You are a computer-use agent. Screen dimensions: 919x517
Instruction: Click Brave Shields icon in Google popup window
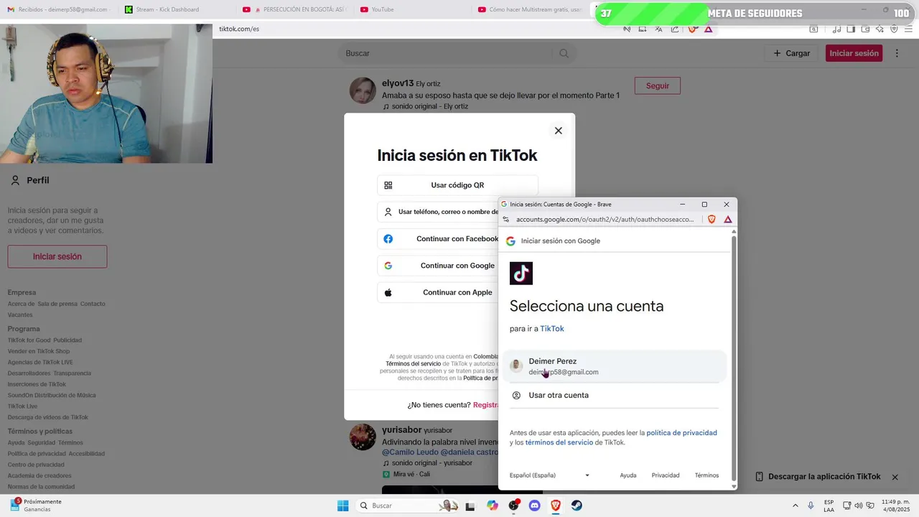pos(712,219)
